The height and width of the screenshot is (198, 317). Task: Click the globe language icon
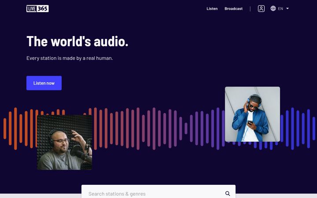(x=273, y=8)
